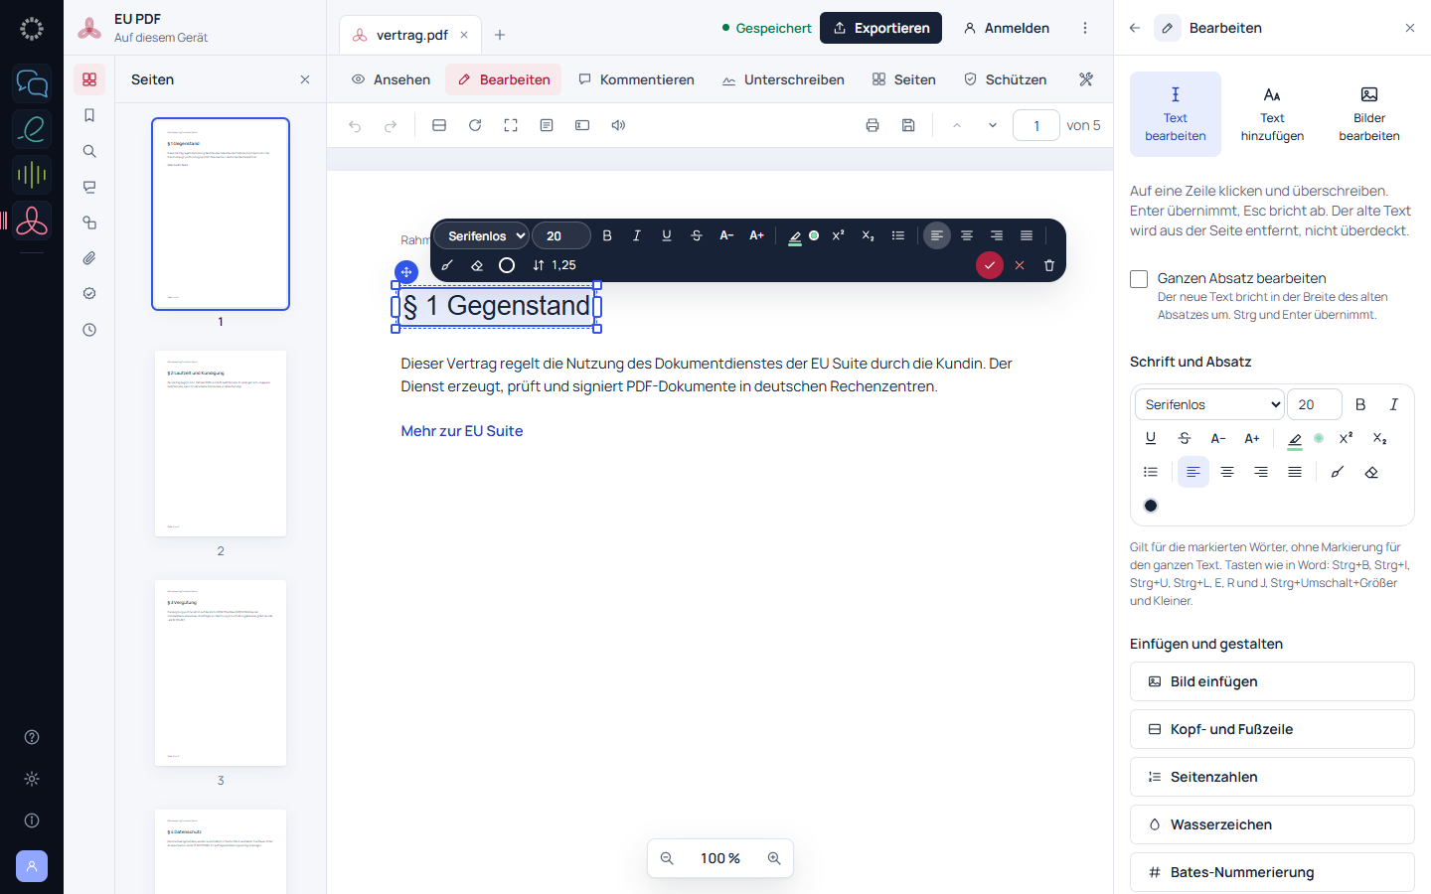Delete the text block with the trash icon
This screenshot has height=894, width=1431.
tap(1049, 265)
